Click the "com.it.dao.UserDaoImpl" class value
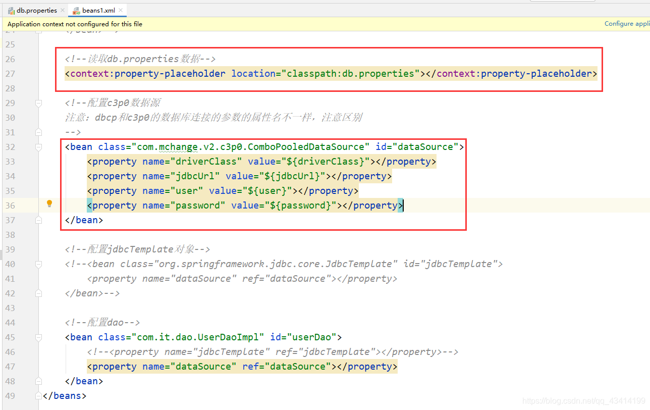Image resolution: width=650 pixels, height=410 pixels. coord(198,337)
